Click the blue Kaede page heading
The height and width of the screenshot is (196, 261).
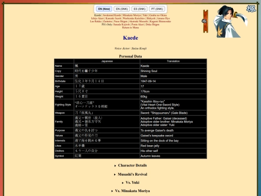(130, 38)
